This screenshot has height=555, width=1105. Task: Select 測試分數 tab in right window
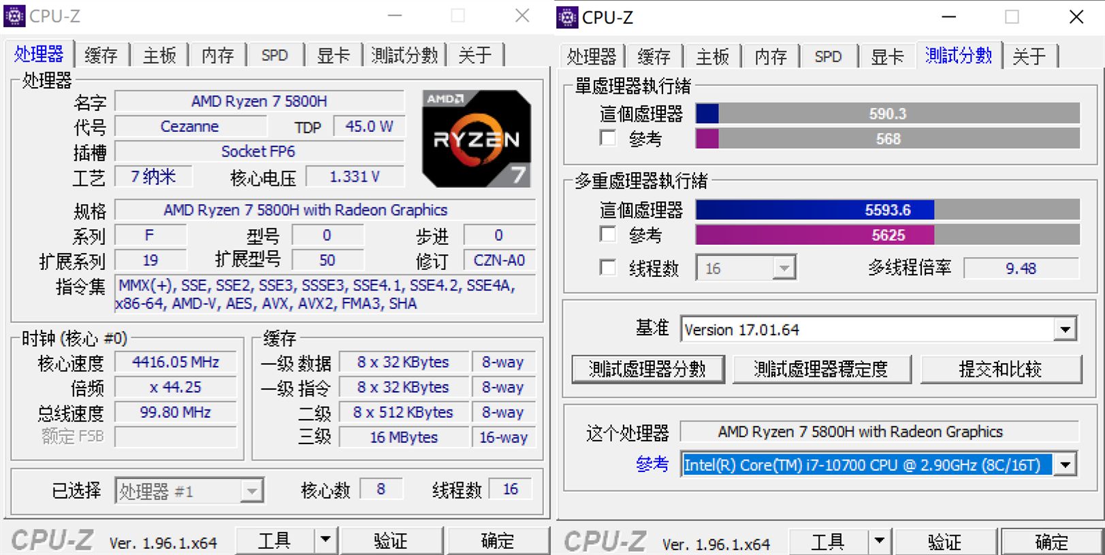point(959,55)
